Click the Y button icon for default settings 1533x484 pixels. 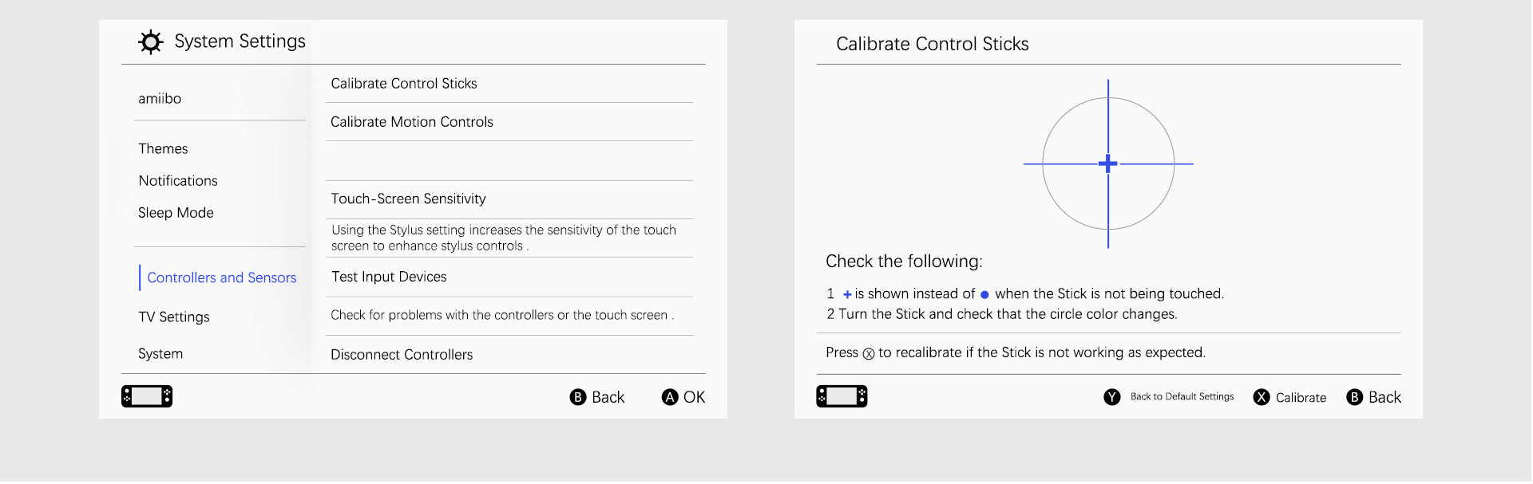(x=1112, y=397)
